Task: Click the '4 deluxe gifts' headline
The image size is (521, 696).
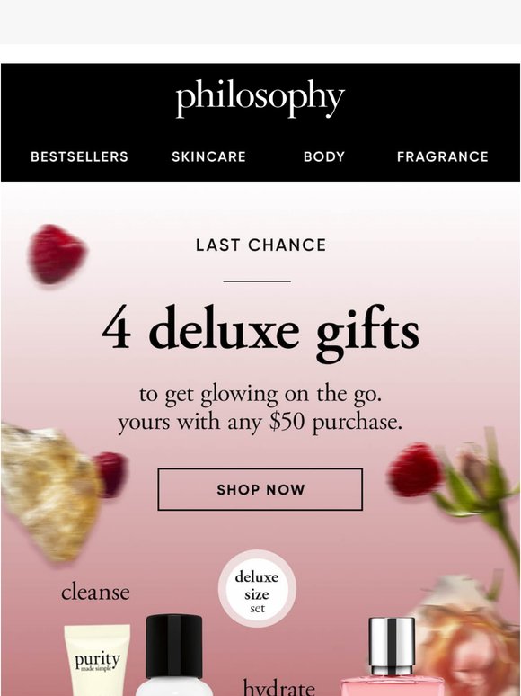Action: tap(260, 332)
